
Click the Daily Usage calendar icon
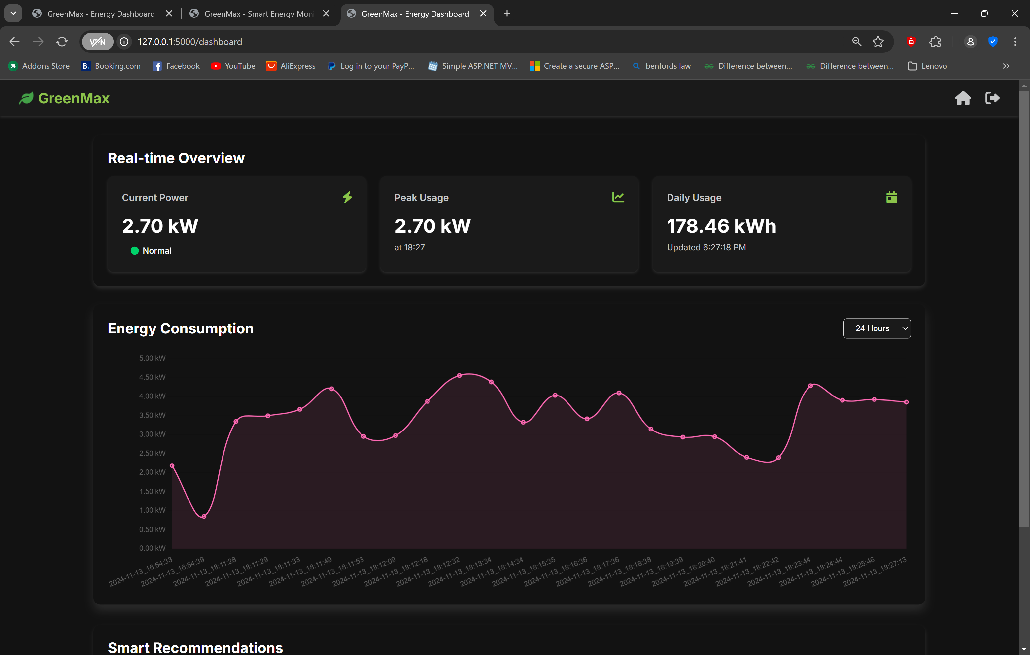(x=891, y=197)
